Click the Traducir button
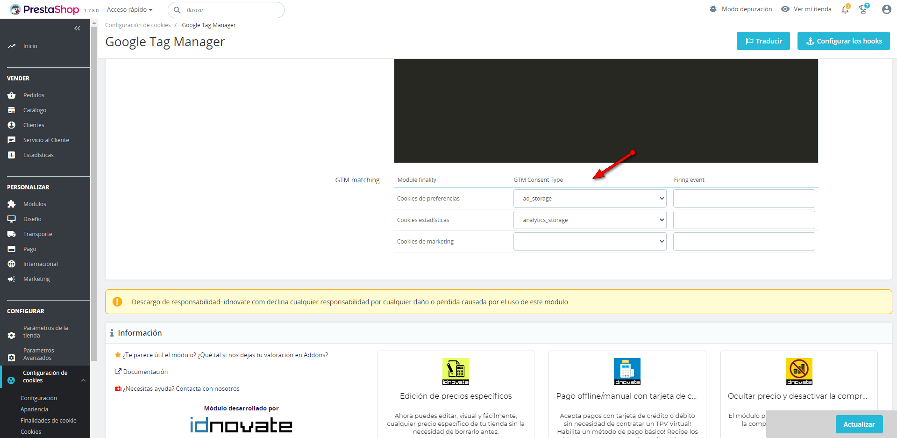 coord(763,41)
